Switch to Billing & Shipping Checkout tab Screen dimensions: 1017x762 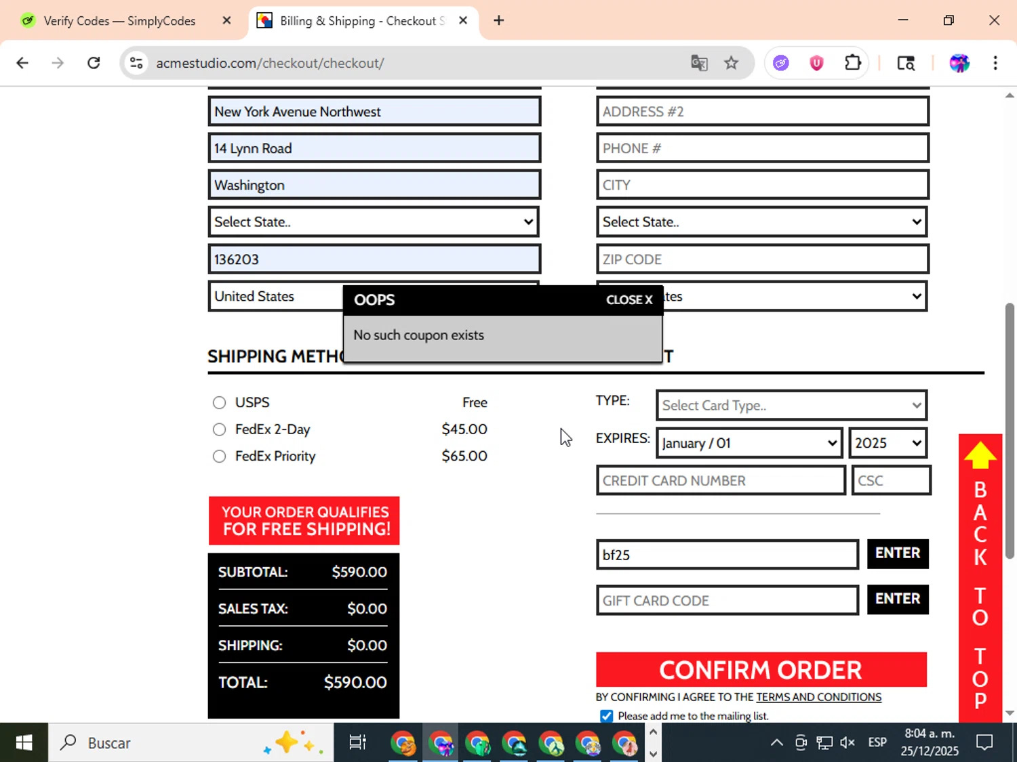click(363, 21)
